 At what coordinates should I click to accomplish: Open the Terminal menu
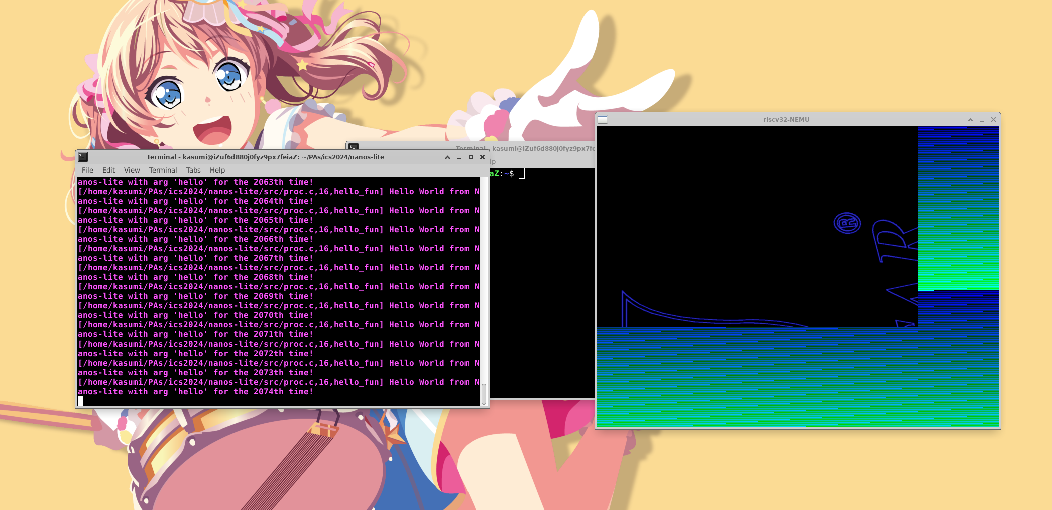pyautogui.click(x=163, y=170)
